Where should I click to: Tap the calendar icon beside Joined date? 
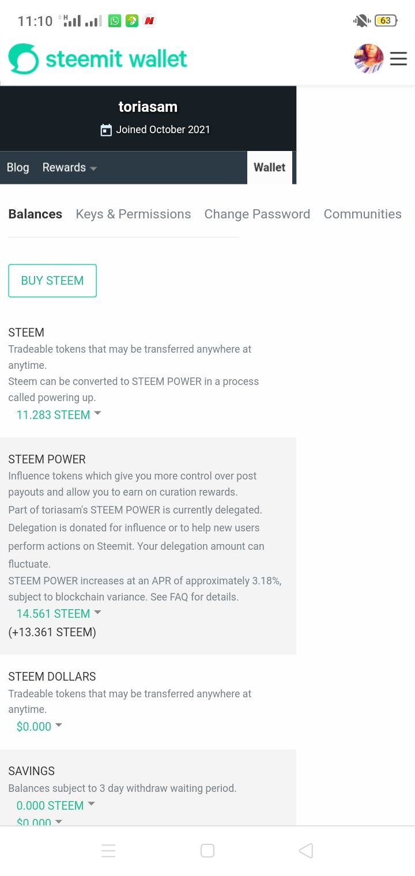(x=106, y=130)
